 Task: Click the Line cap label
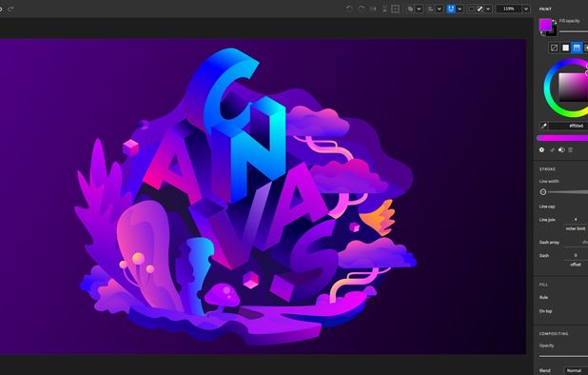547,207
